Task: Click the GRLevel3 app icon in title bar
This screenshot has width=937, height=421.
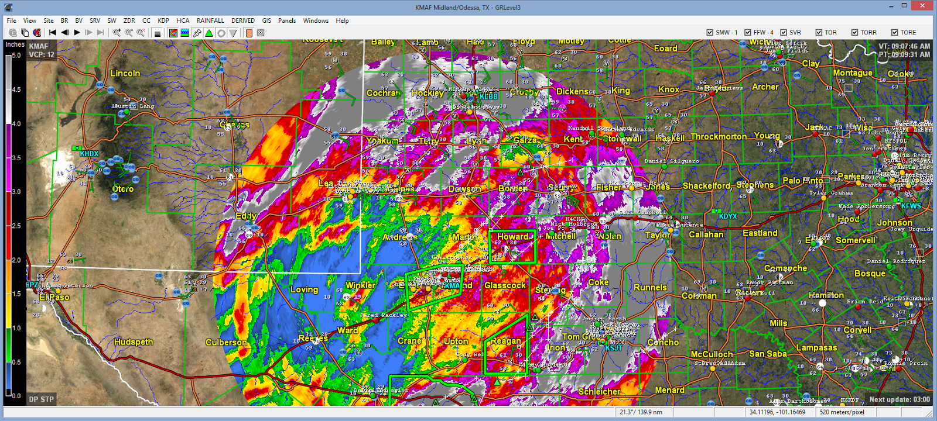Action: pos(8,8)
